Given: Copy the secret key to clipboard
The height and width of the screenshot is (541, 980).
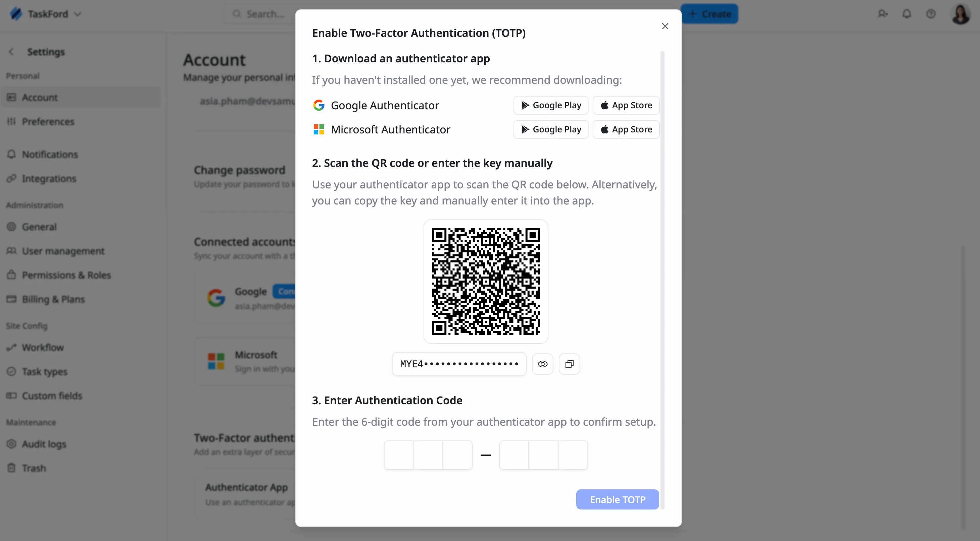Looking at the screenshot, I should [569, 364].
